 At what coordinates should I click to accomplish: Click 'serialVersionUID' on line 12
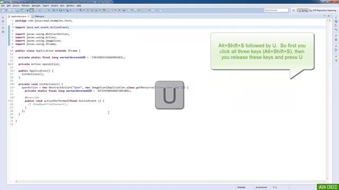tap(73, 58)
